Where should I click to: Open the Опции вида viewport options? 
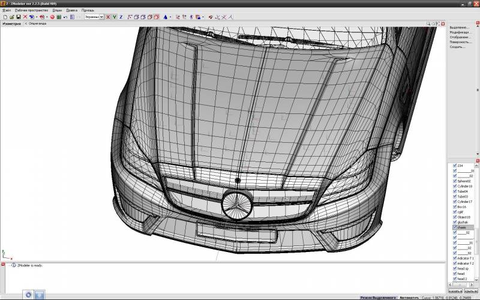click(x=37, y=23)
